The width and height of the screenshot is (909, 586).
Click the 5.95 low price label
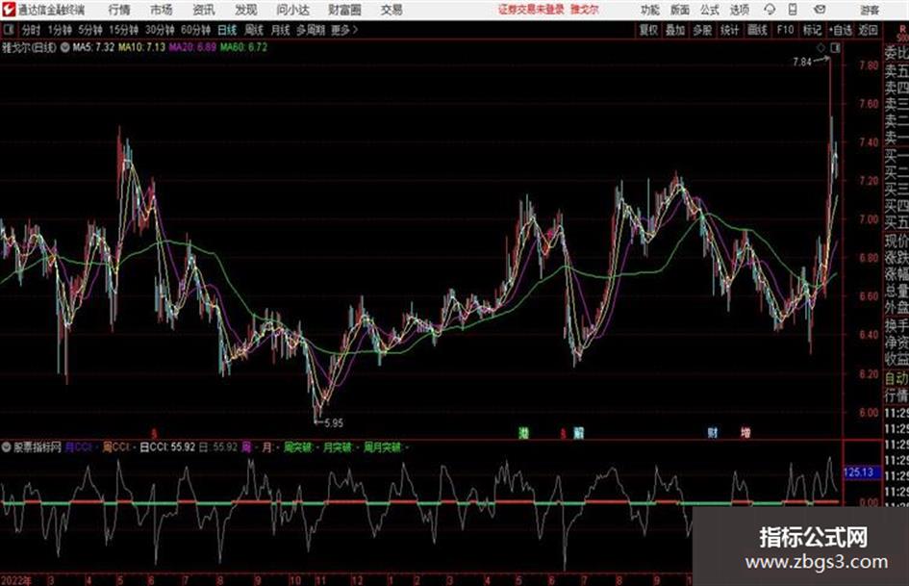coord(334,423)
